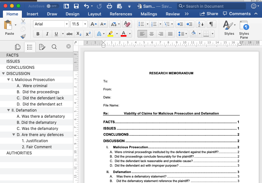The image size is (262, 183).
Task: Click the Undo arrow icon
Action: pos(86,6)
